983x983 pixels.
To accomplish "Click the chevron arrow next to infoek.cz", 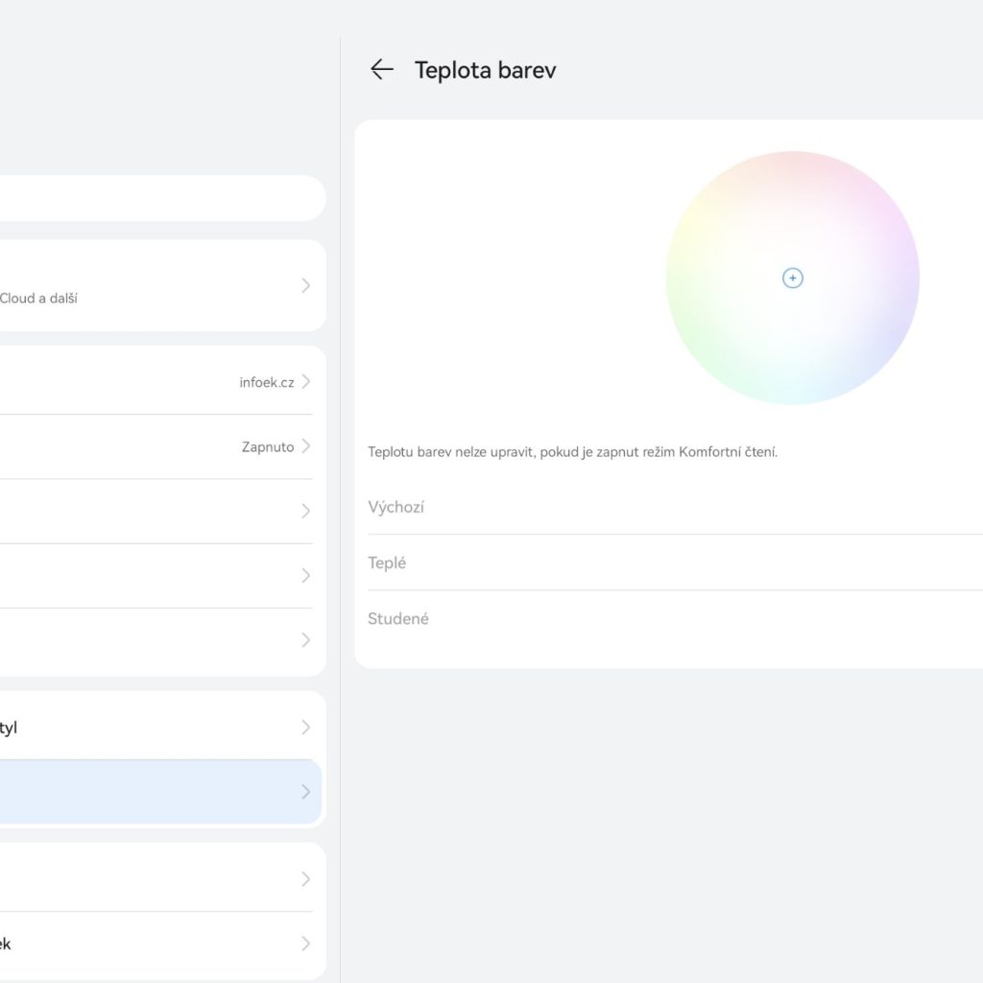I will click(305, 382).
